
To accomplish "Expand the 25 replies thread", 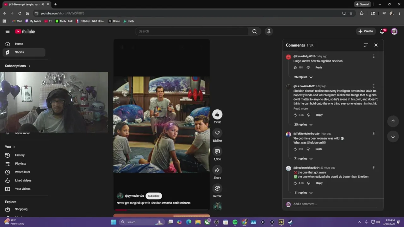I will [x=303, y=125].
